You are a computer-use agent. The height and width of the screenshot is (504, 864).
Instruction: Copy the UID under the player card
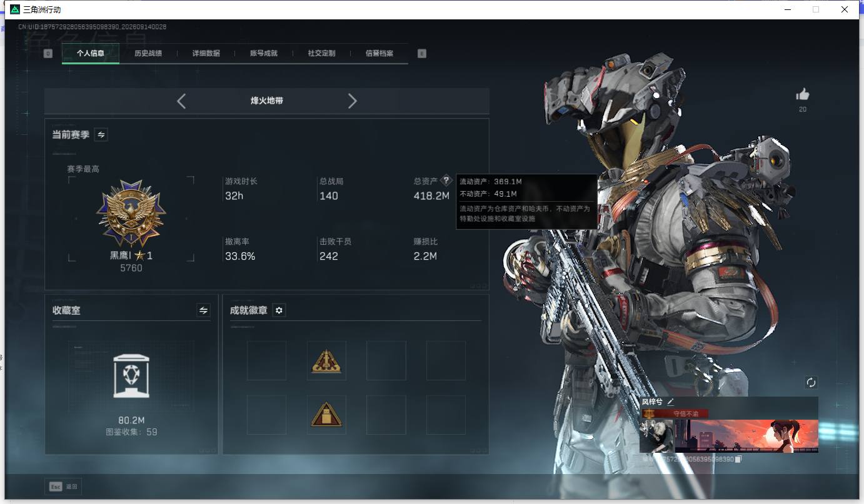[x=738, y=459]
